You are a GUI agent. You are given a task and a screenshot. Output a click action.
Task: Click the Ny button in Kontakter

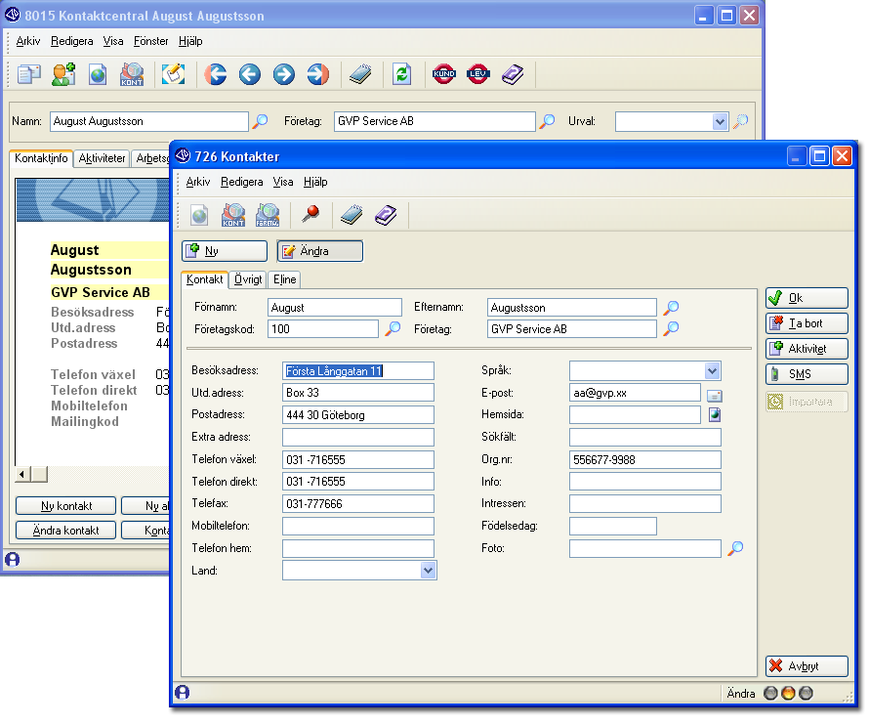tap(225, 251)
